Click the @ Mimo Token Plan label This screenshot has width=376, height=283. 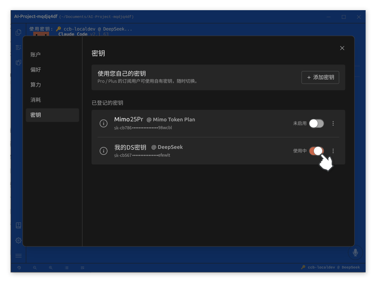[171, 119]
